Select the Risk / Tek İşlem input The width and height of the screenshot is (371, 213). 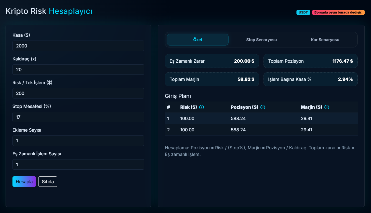coord(78,93)
